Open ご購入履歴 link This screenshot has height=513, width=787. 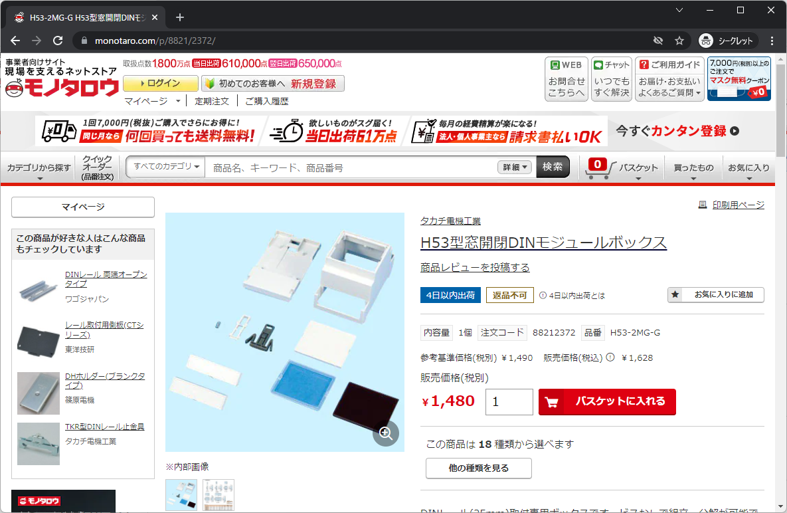pyautogui.click(x=266, y=101)
